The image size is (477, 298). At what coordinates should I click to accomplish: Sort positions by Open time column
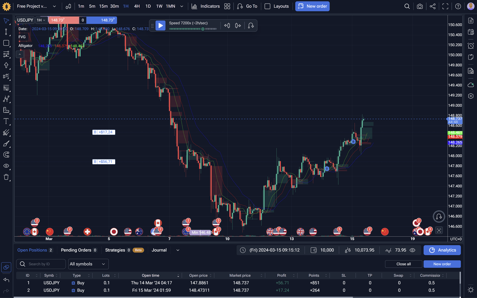pyautogui.click(x=151, y=275)
